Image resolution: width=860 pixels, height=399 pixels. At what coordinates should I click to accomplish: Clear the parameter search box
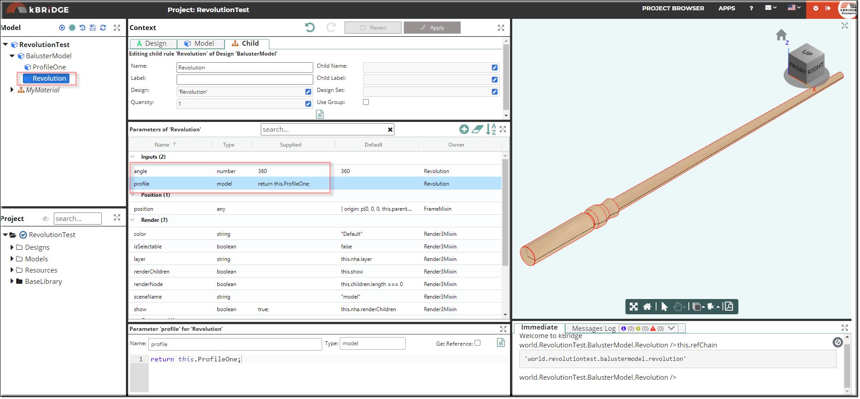pos(390,130)
